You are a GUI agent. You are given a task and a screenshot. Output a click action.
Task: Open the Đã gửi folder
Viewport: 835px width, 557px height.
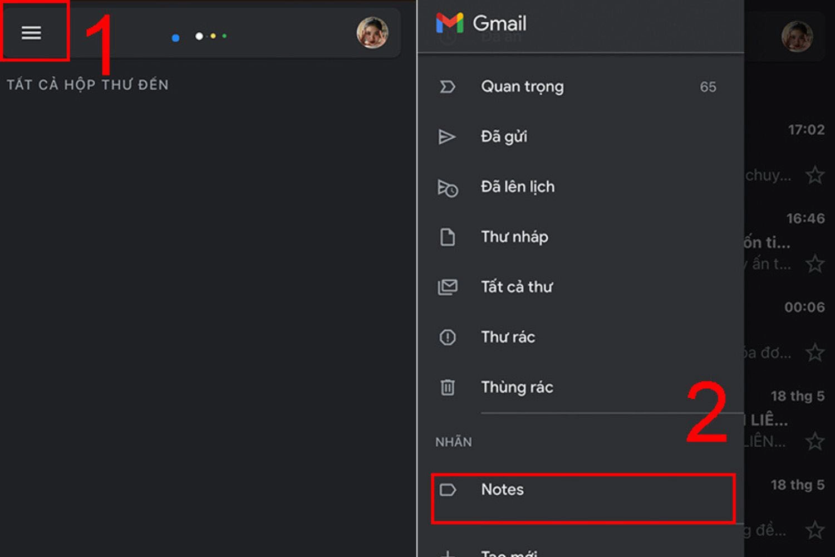pyautogui.click(x=581, y=137)
